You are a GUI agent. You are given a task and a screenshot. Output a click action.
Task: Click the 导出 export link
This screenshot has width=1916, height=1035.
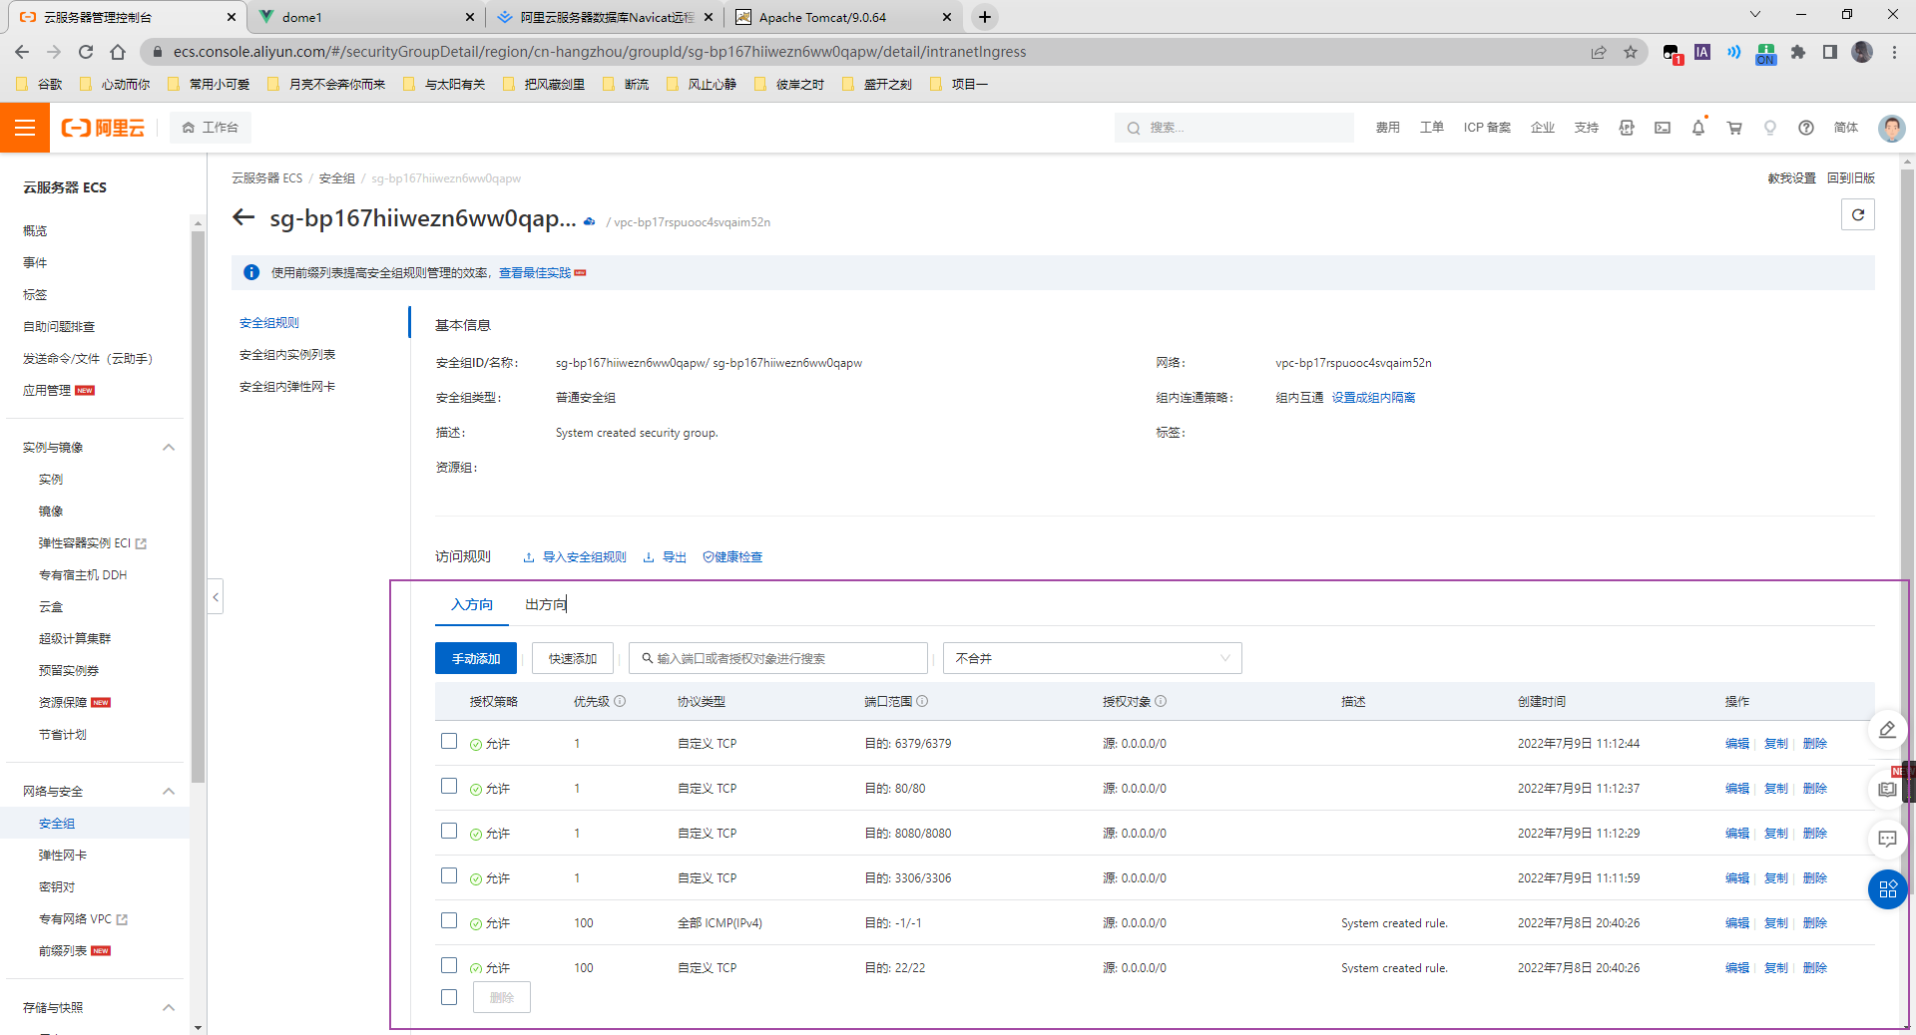click(x=666, y=557)
